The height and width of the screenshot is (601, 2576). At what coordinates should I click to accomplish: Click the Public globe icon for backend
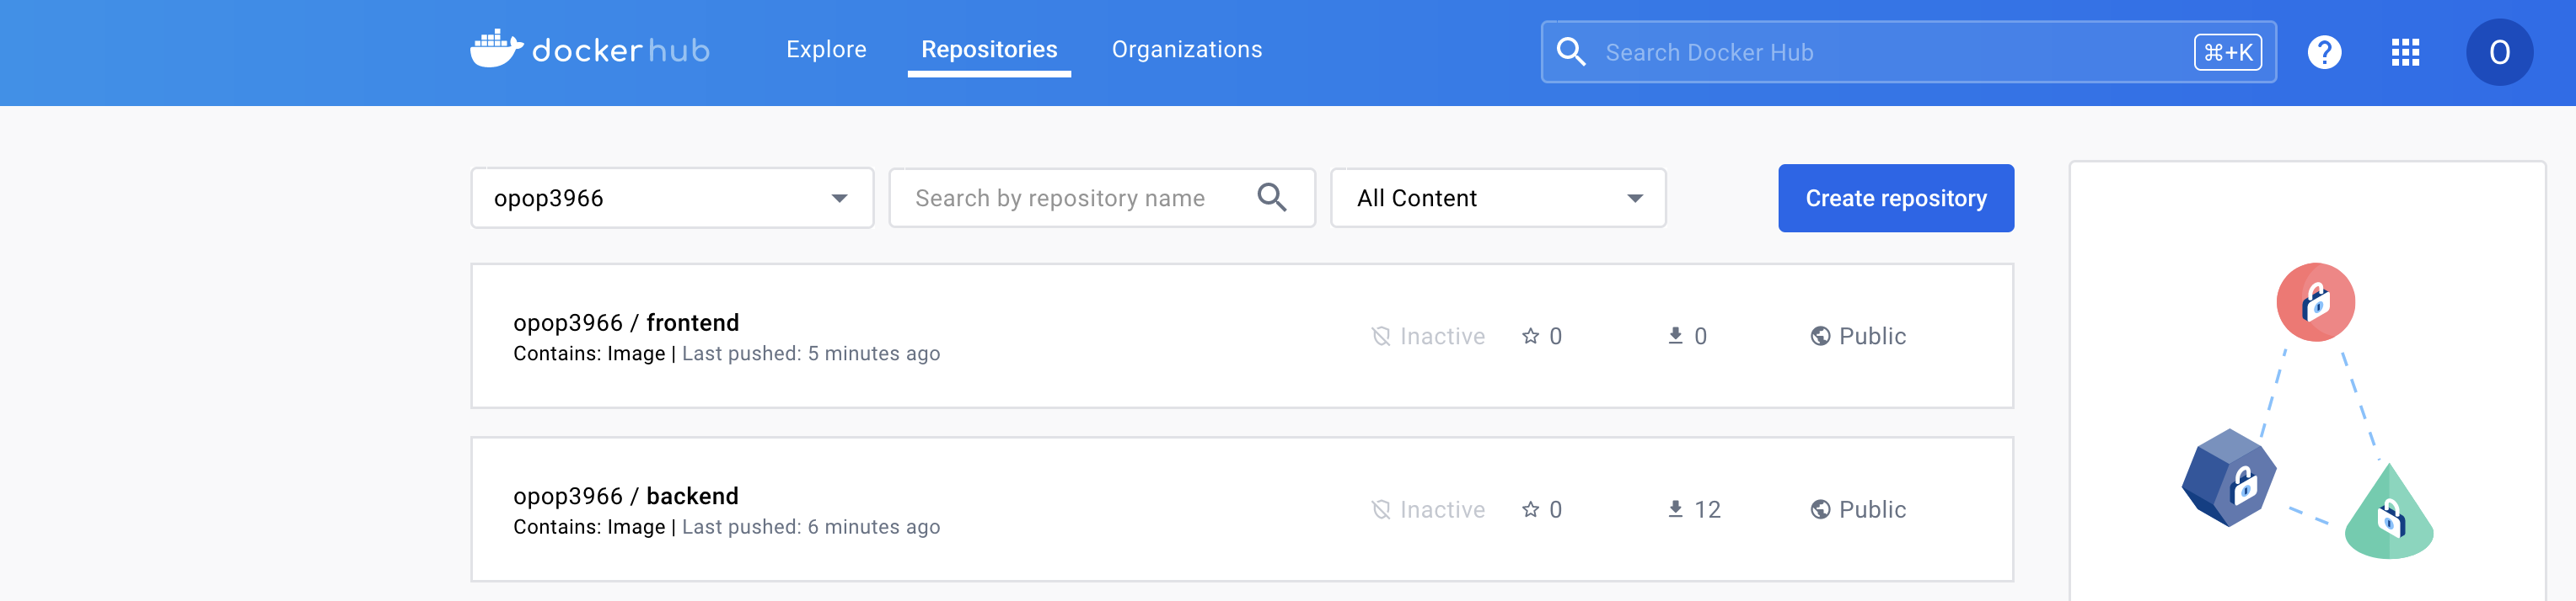(1820, 510)
